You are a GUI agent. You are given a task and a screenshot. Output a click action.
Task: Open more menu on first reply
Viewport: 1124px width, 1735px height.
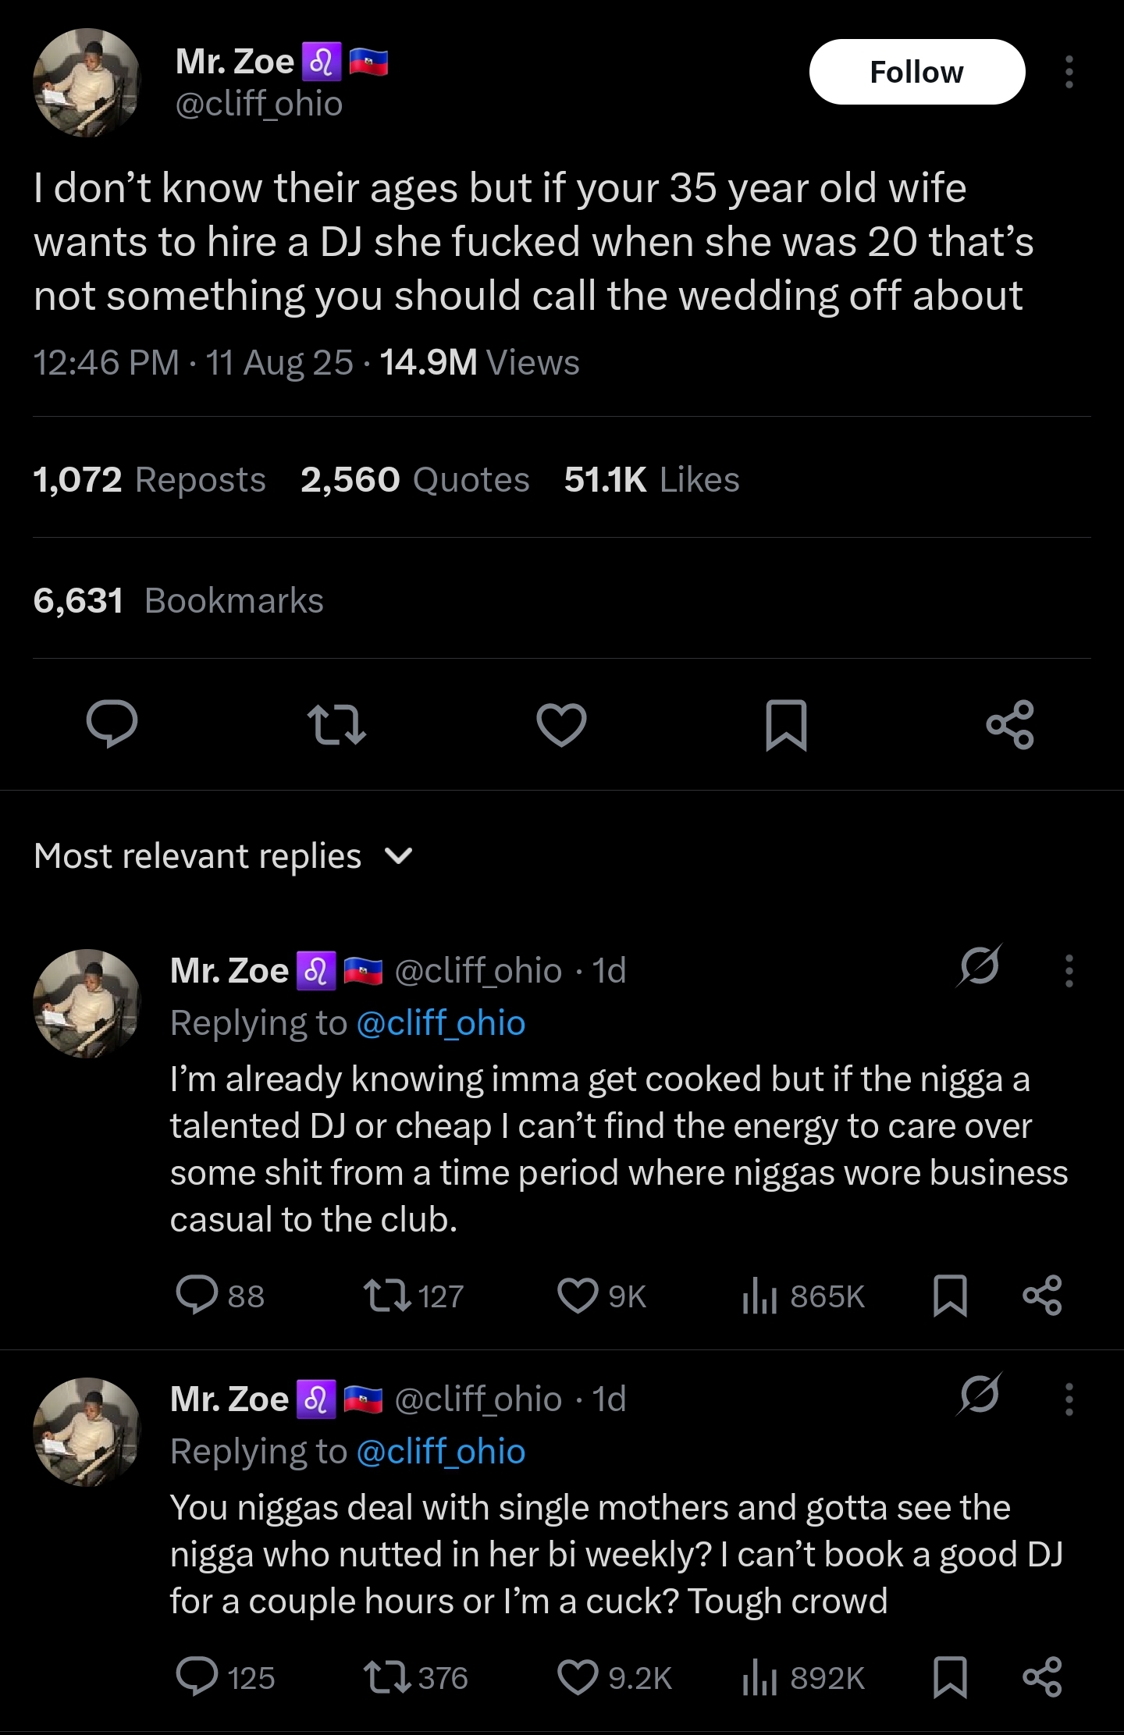tap(1069, 970)
